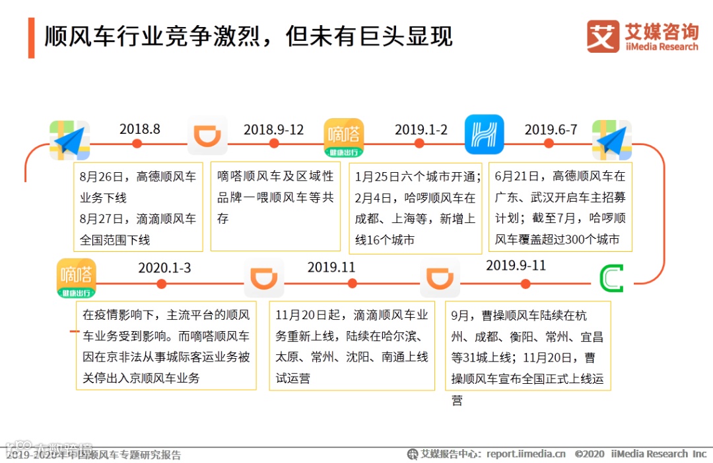
Task: Click the date label 2018.9-12
Action: 273,129
